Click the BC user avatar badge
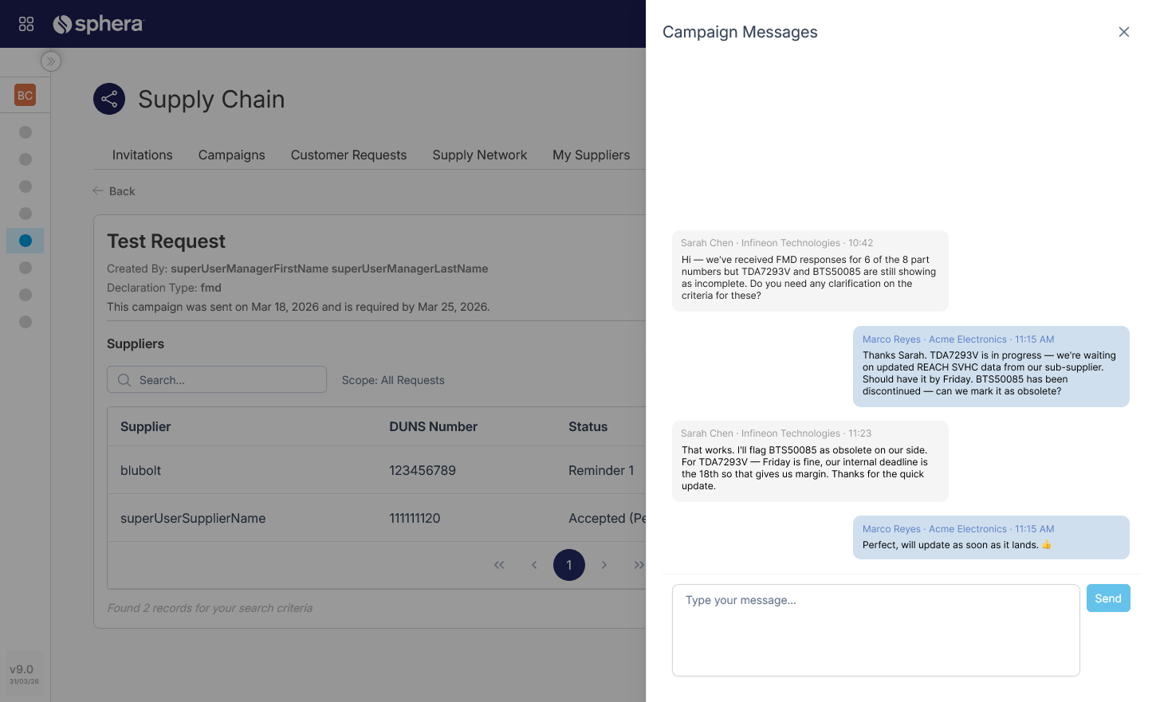Screen dimensions: 1156x702 [x=26, y=96]
